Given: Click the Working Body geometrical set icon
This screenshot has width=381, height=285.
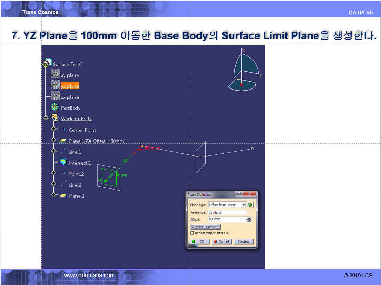Looking at the screenshot, I should click(55, 117).
